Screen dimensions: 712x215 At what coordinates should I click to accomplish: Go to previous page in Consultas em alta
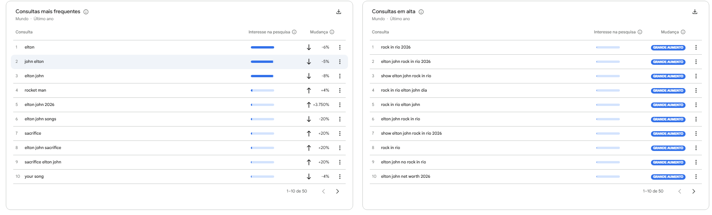pyautogui.click(x=680, y=191)
